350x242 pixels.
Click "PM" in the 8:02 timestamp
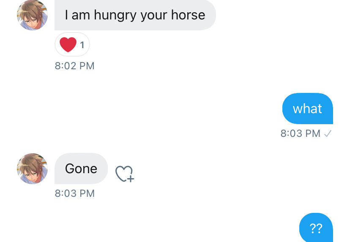(86, 66)
